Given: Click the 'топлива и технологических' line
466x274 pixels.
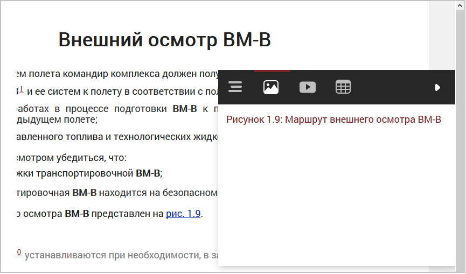Looking at the screenshot, I should [108, 137].
